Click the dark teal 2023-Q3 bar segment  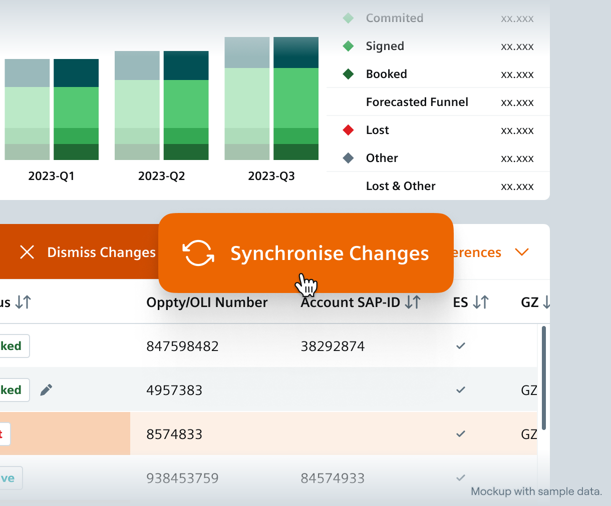(296, 52)
